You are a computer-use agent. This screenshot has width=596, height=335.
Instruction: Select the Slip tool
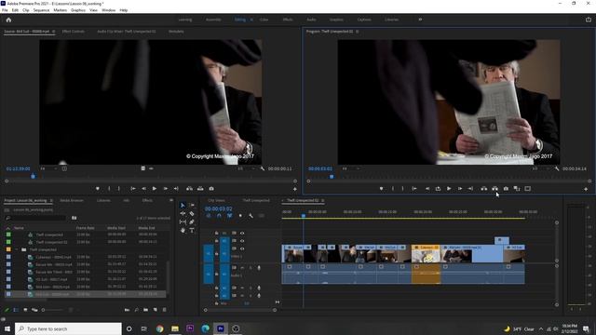click(183, 221)
